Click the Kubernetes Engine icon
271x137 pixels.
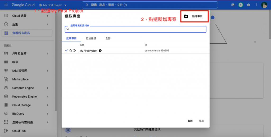click(6, 96)
